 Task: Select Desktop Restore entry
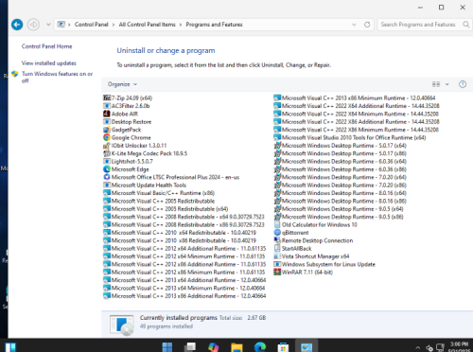coord(128,121)
